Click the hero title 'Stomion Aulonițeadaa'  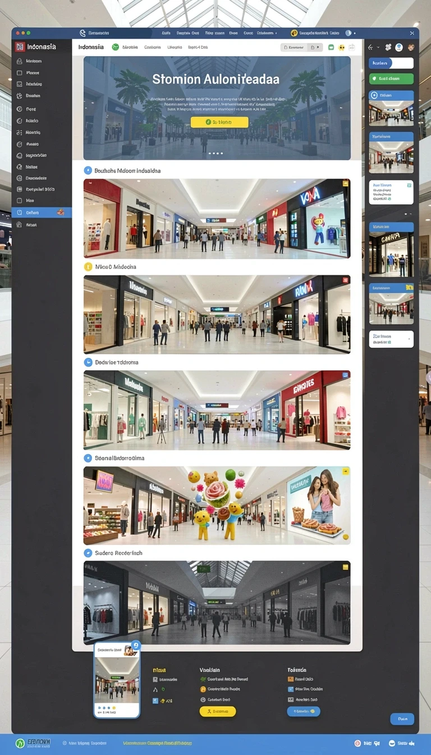(x=216, y=80)
